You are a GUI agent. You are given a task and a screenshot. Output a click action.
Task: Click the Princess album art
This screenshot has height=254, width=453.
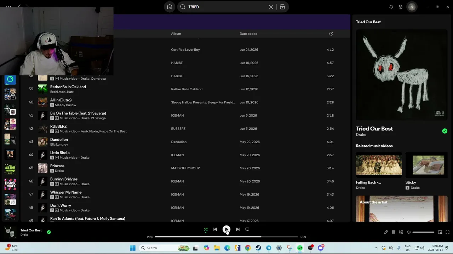point(42,168)
